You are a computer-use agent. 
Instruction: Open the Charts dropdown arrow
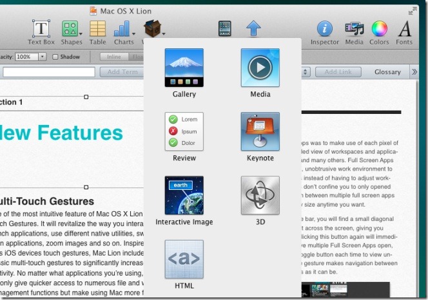coord(133,34)
